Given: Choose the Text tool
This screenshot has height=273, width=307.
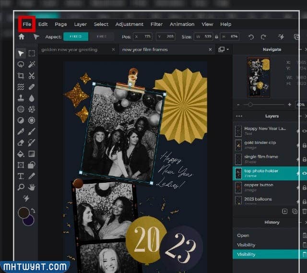Looking at the screenshot, I should (x=21, y=176).
